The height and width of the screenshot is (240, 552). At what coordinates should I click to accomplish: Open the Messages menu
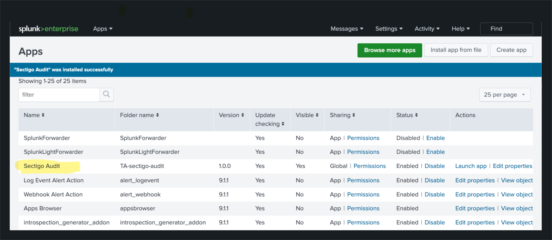347,29
